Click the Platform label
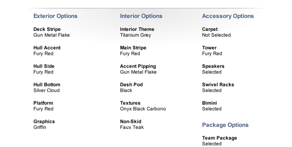 click(x=43, y=103)
